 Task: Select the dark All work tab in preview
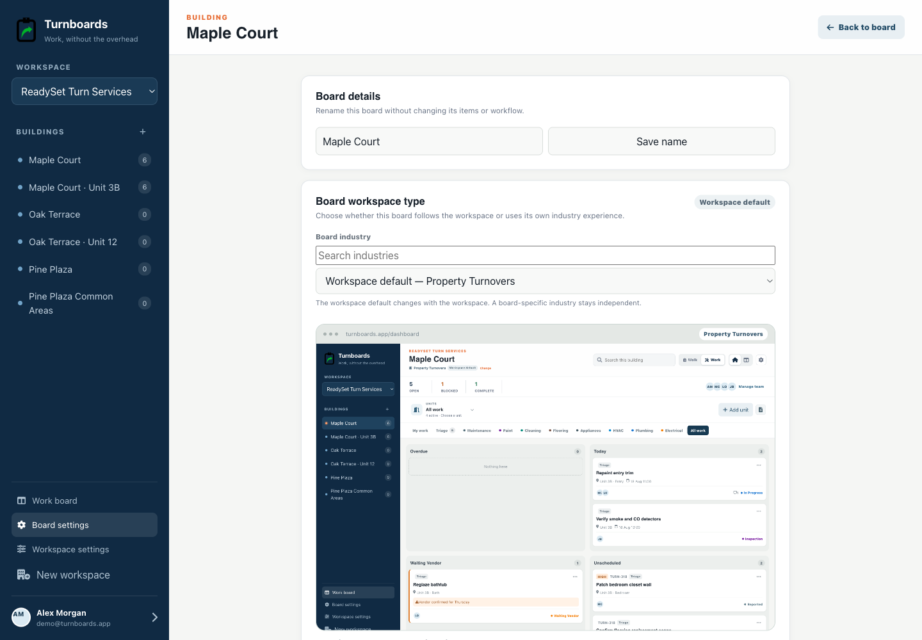coord(698,431)
